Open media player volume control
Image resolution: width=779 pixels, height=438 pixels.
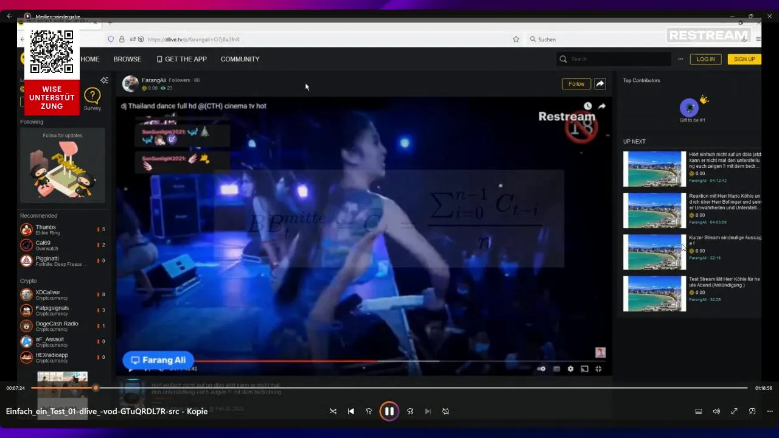[x=716, y=411]
